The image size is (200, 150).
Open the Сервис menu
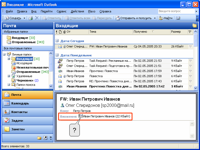tap(61, 11)
